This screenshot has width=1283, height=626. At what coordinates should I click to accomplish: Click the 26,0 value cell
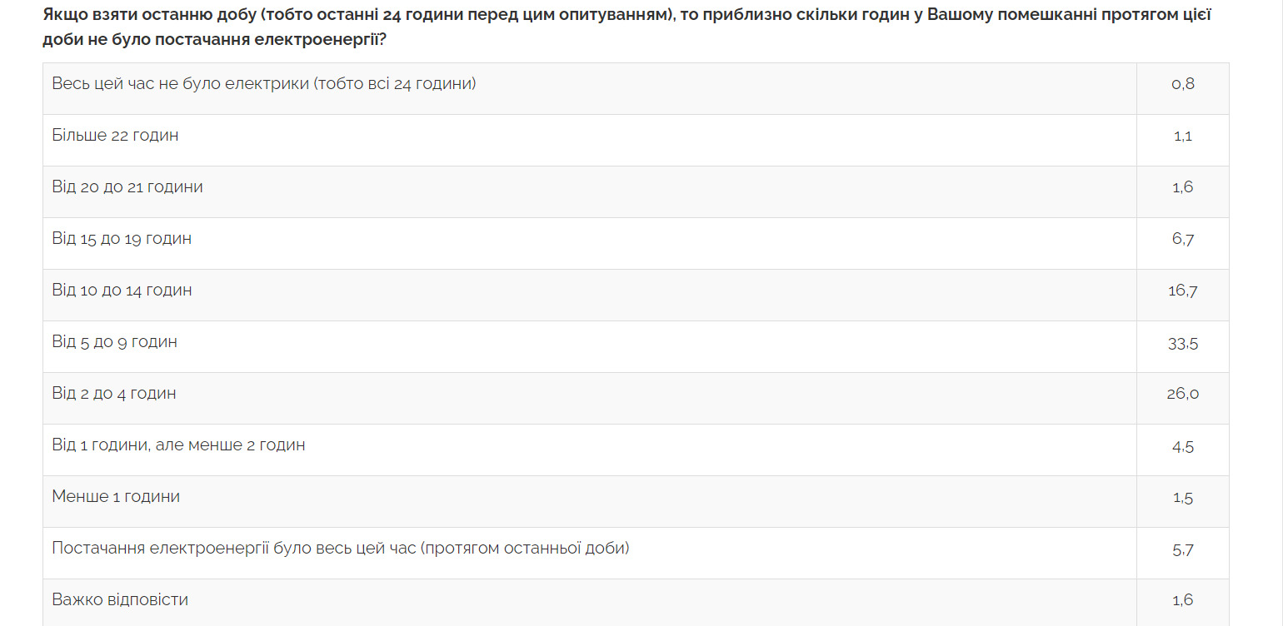(1183, 399)
